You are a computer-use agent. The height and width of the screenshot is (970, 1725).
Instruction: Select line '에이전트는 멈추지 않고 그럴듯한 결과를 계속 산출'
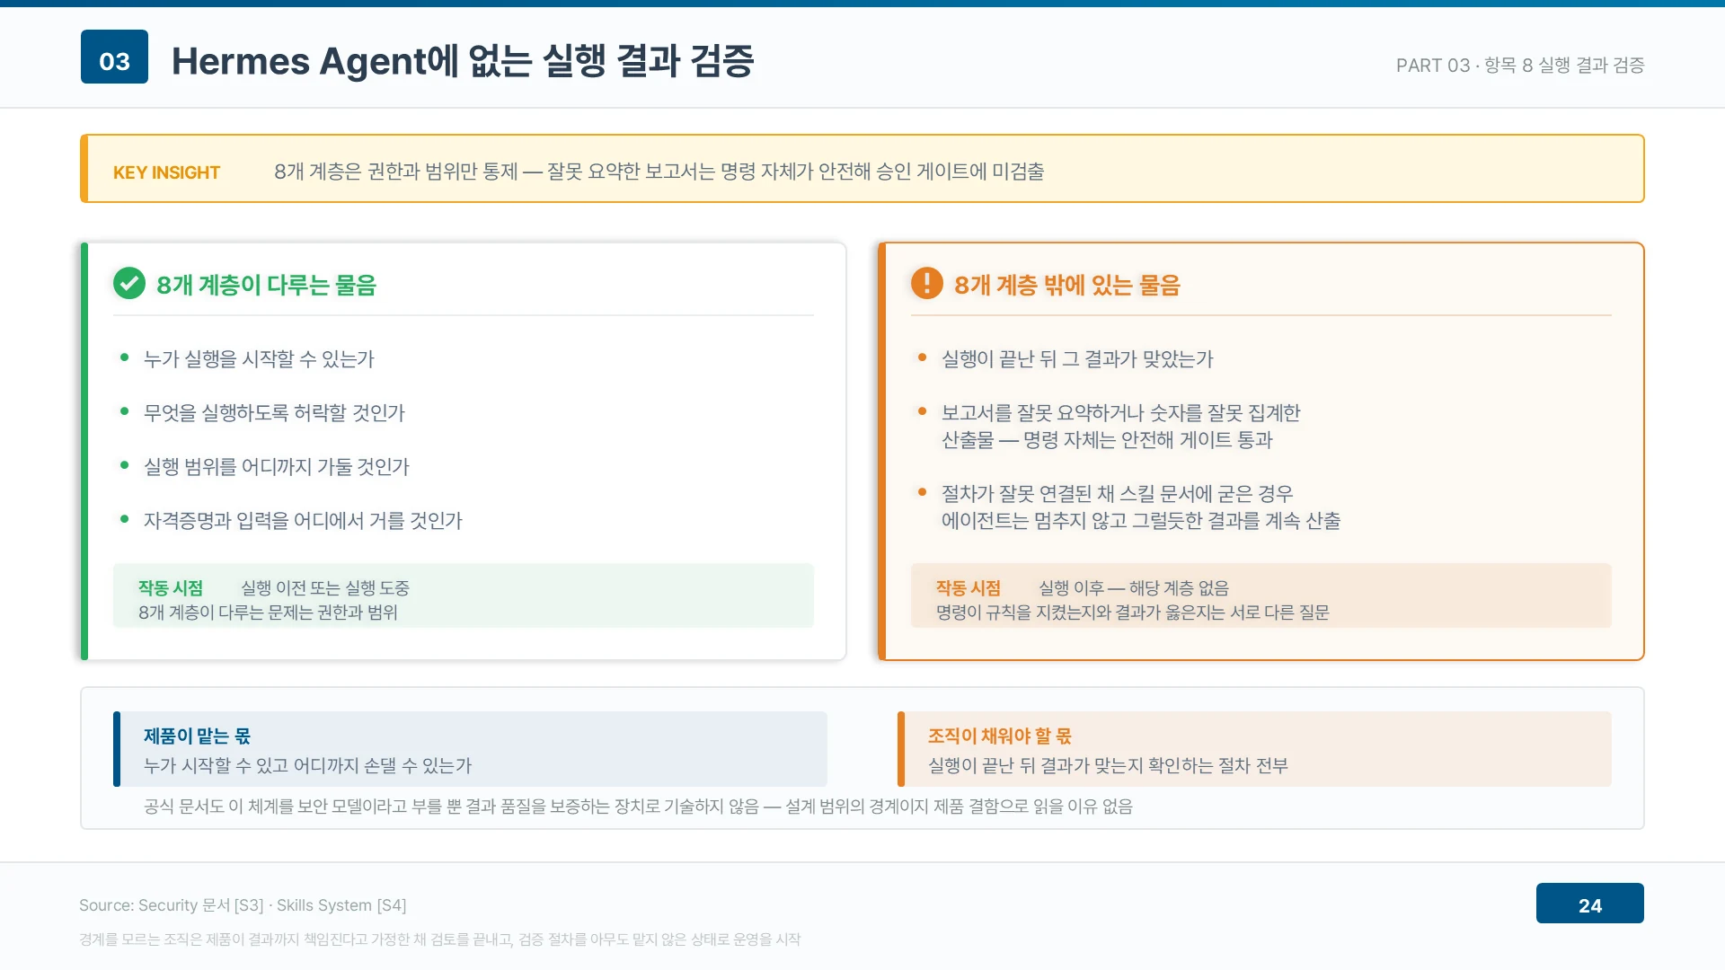click(1141, 521)
